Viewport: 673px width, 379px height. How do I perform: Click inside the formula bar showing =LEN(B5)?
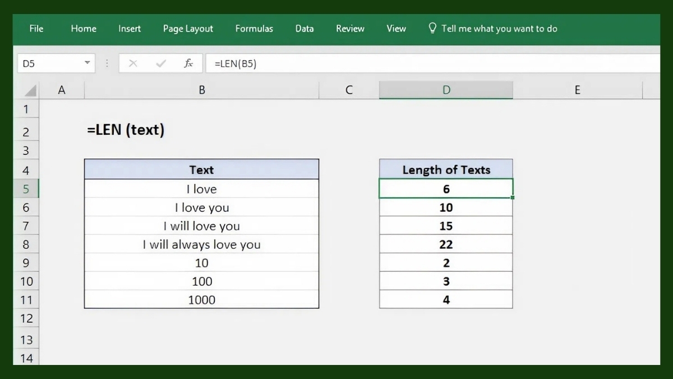pos(280,63)
